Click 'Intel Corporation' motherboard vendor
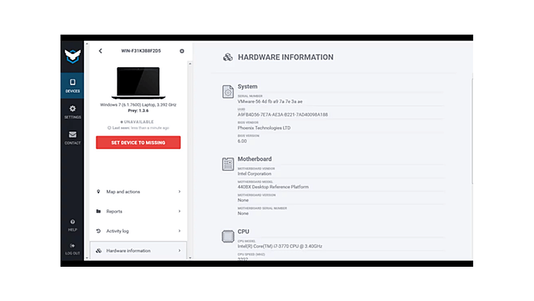 click(x=255, y=174)
